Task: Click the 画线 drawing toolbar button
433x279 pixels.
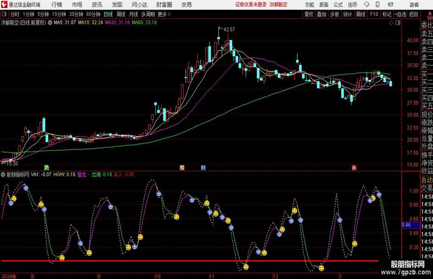Action: tap(361, 14)
